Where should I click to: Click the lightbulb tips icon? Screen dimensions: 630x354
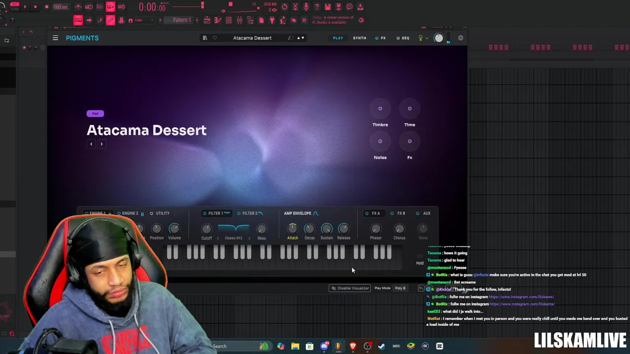[420, 38]
